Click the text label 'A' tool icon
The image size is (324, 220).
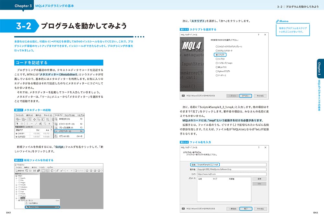[49, 123]
